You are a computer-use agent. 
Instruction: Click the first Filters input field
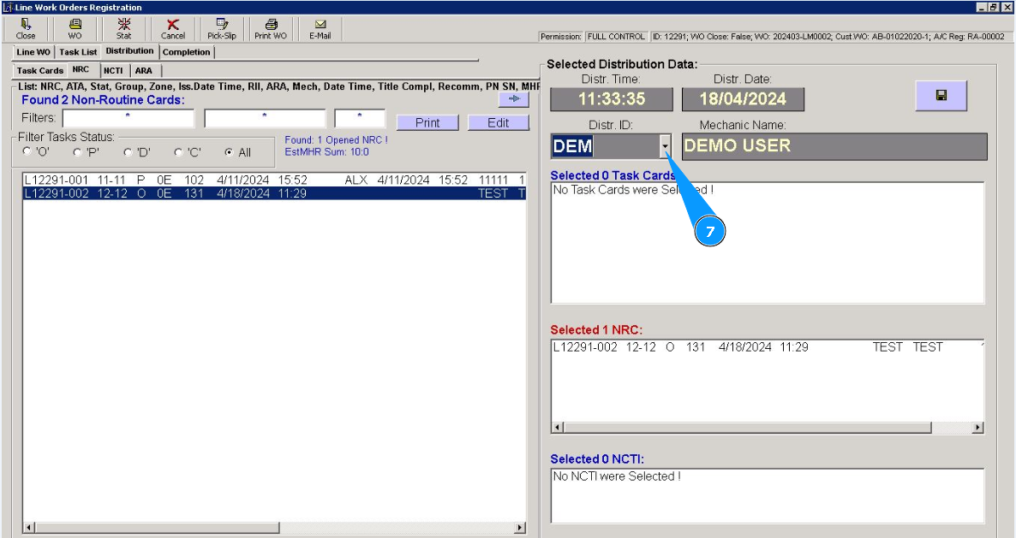(128, 118)
